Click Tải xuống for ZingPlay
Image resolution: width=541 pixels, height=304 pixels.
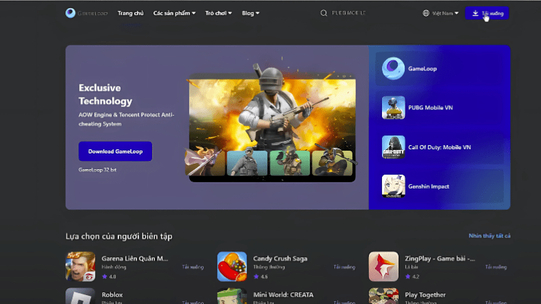496,267
